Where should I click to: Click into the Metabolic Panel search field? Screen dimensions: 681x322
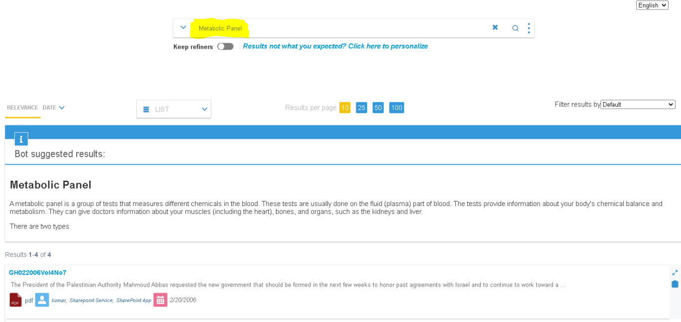point(339,28)
